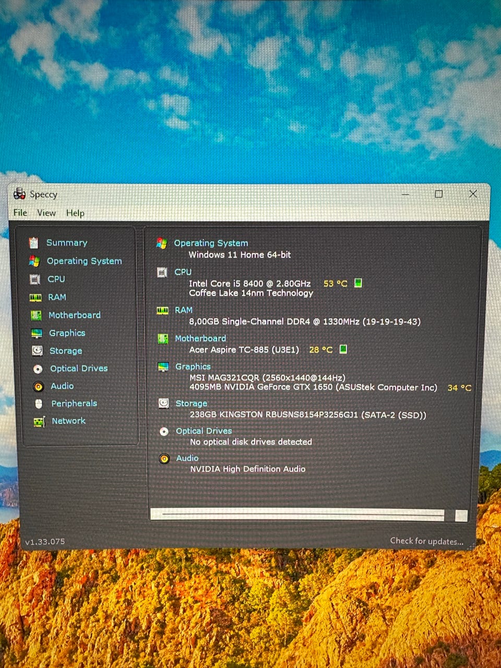The image size is (501, 668).
Task: Click the Optical Drives icon in summary pane
Action: [x=164, y=432]
